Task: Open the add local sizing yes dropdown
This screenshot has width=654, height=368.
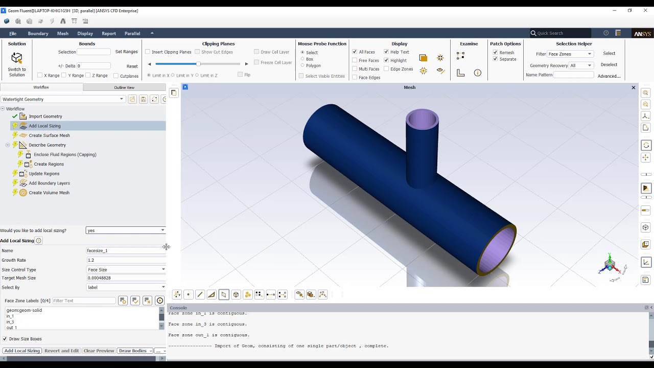Action: [126, 231]
